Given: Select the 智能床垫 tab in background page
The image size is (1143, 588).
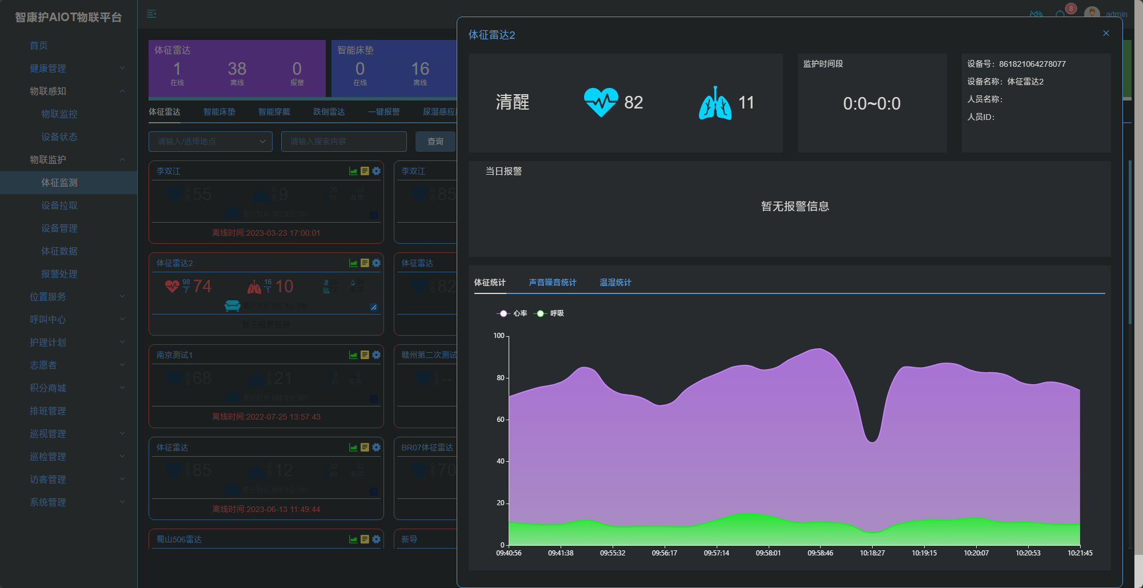Looking at the screenshot, I should click(219, 112).
